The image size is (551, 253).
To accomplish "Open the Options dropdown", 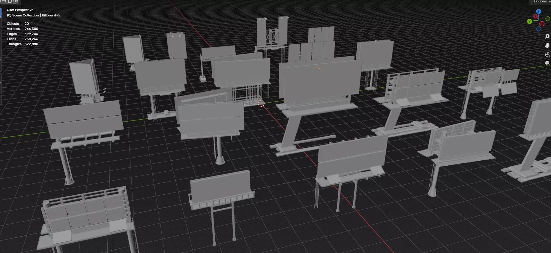I will click(542, 2).
